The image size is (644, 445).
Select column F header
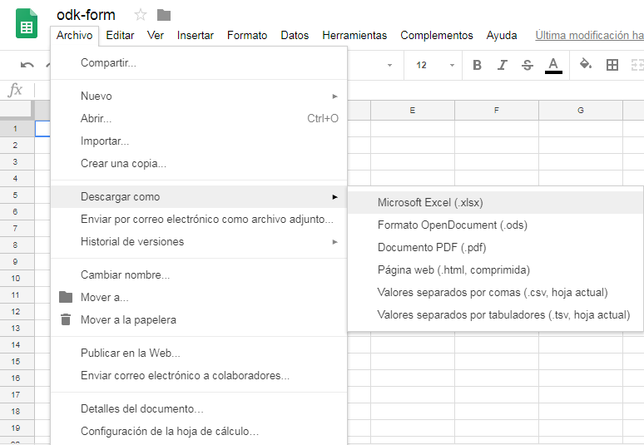497,110
